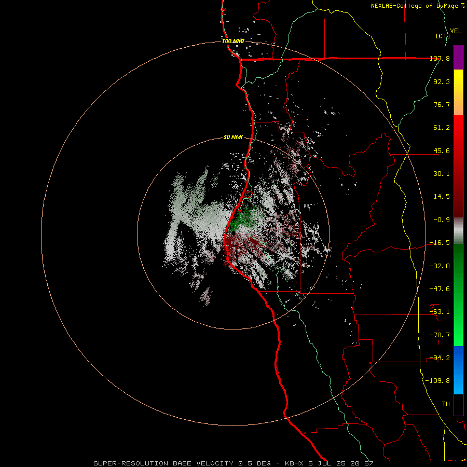Image resolution: width=467 pixels, height=467 pixels.
Task: Select the 61.2 legend value
Action: point(442,128)
